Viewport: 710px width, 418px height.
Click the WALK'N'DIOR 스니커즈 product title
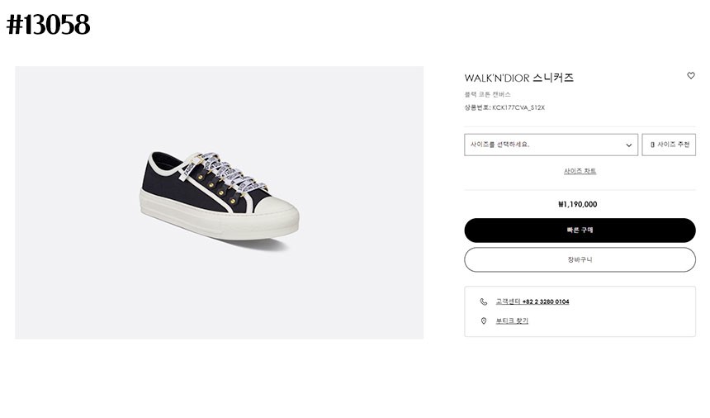click(x=518, y=78)
